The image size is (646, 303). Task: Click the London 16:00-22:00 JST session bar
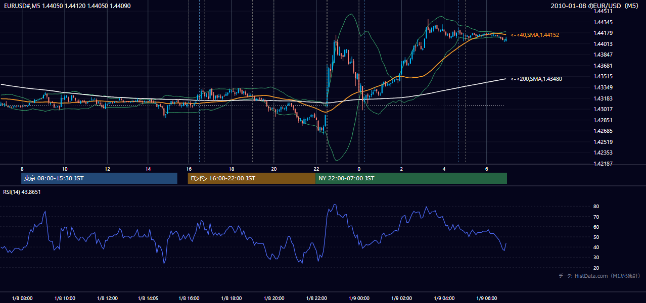252,178
